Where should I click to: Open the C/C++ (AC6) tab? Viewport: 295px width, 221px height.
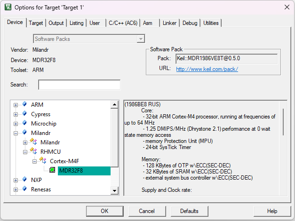tap(123, 23)
